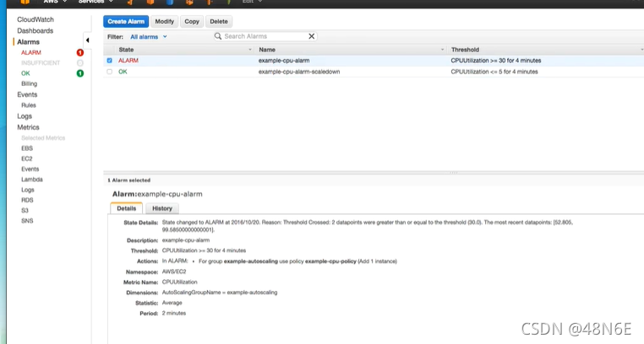Open Events metrics below EC2
Image resolution: width=644 pixels, height=344 pixels.
point(30,169)
